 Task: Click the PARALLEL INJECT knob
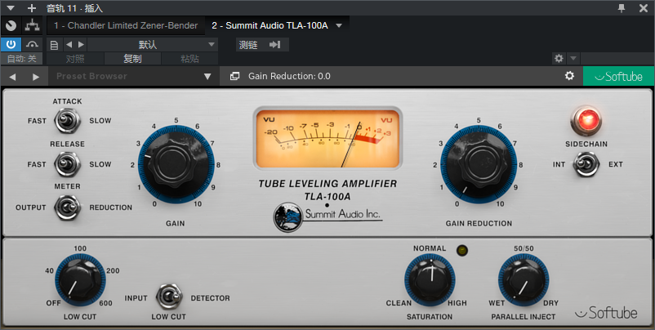524,279
